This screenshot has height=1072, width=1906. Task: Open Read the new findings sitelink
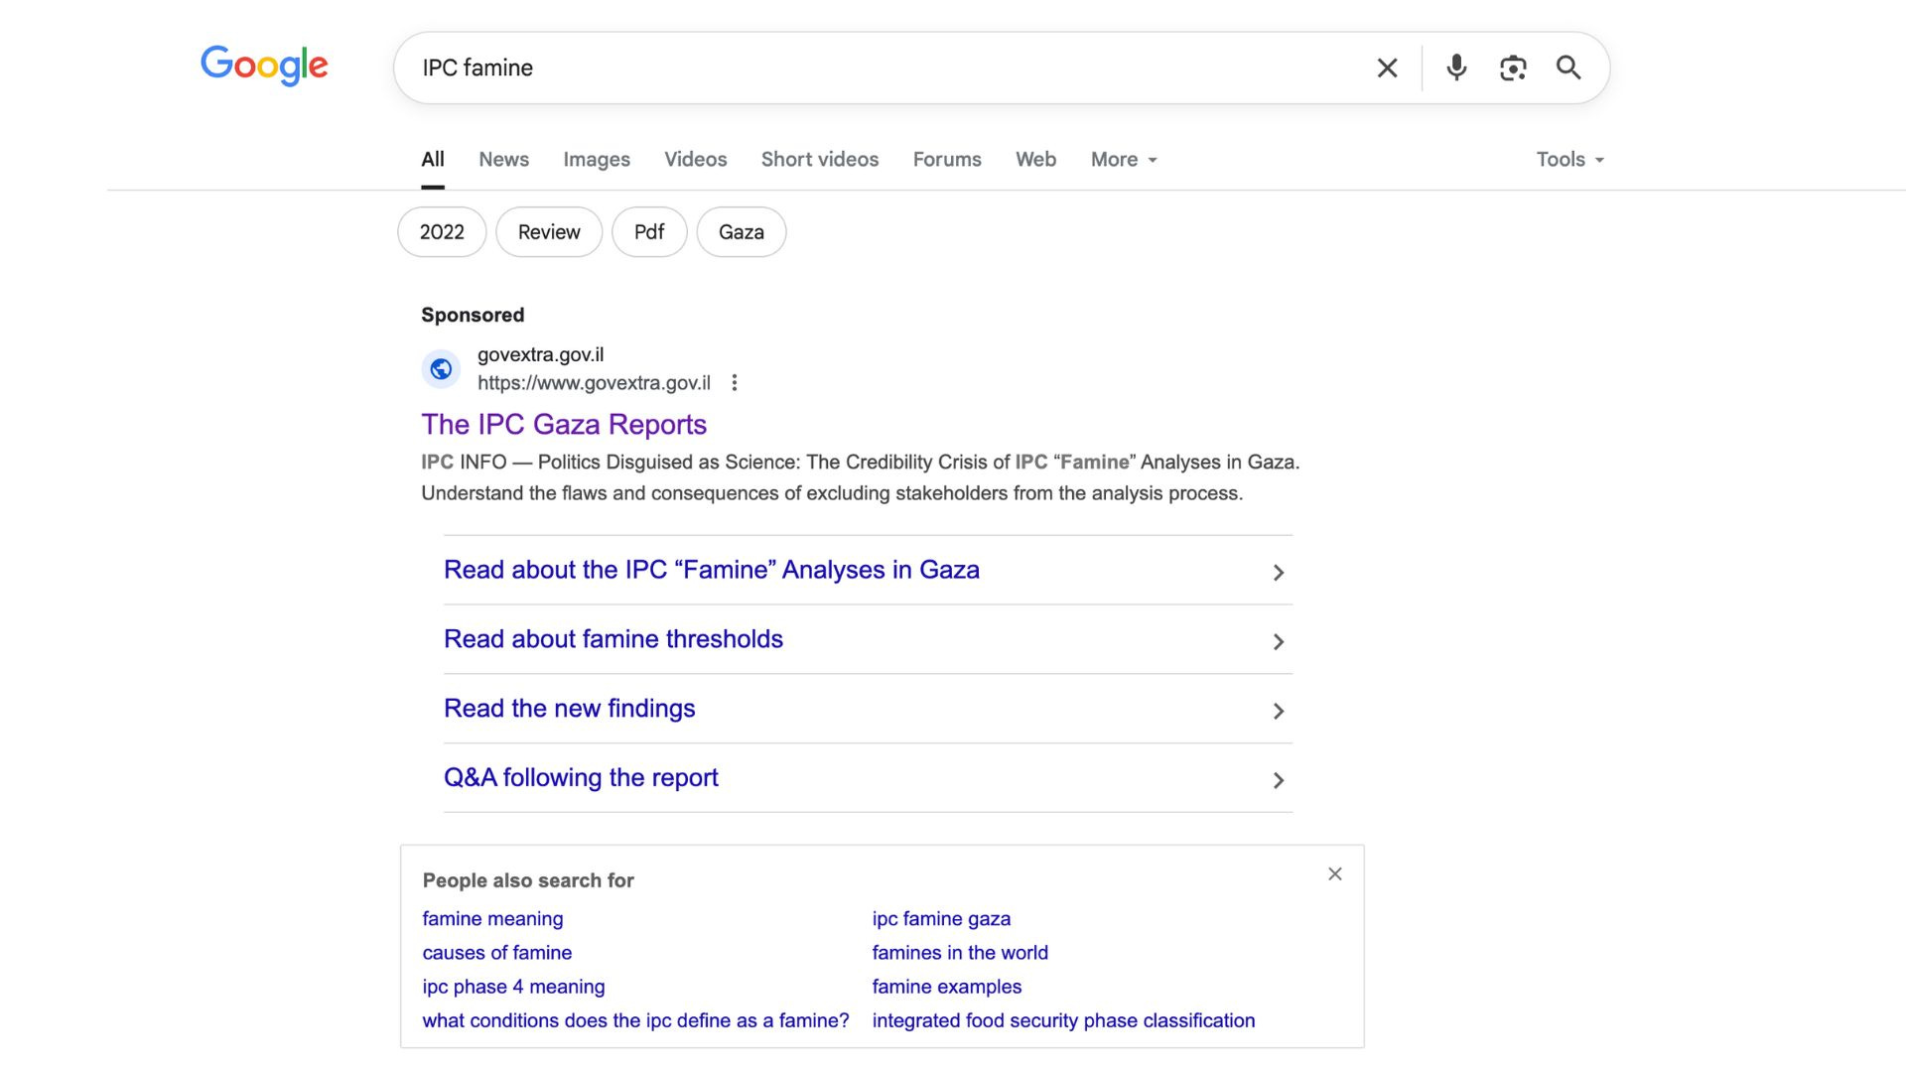tap(569, 709)
